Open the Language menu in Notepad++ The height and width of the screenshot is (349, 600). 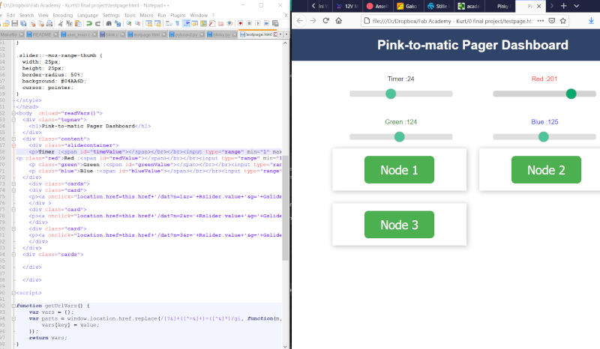88,15
